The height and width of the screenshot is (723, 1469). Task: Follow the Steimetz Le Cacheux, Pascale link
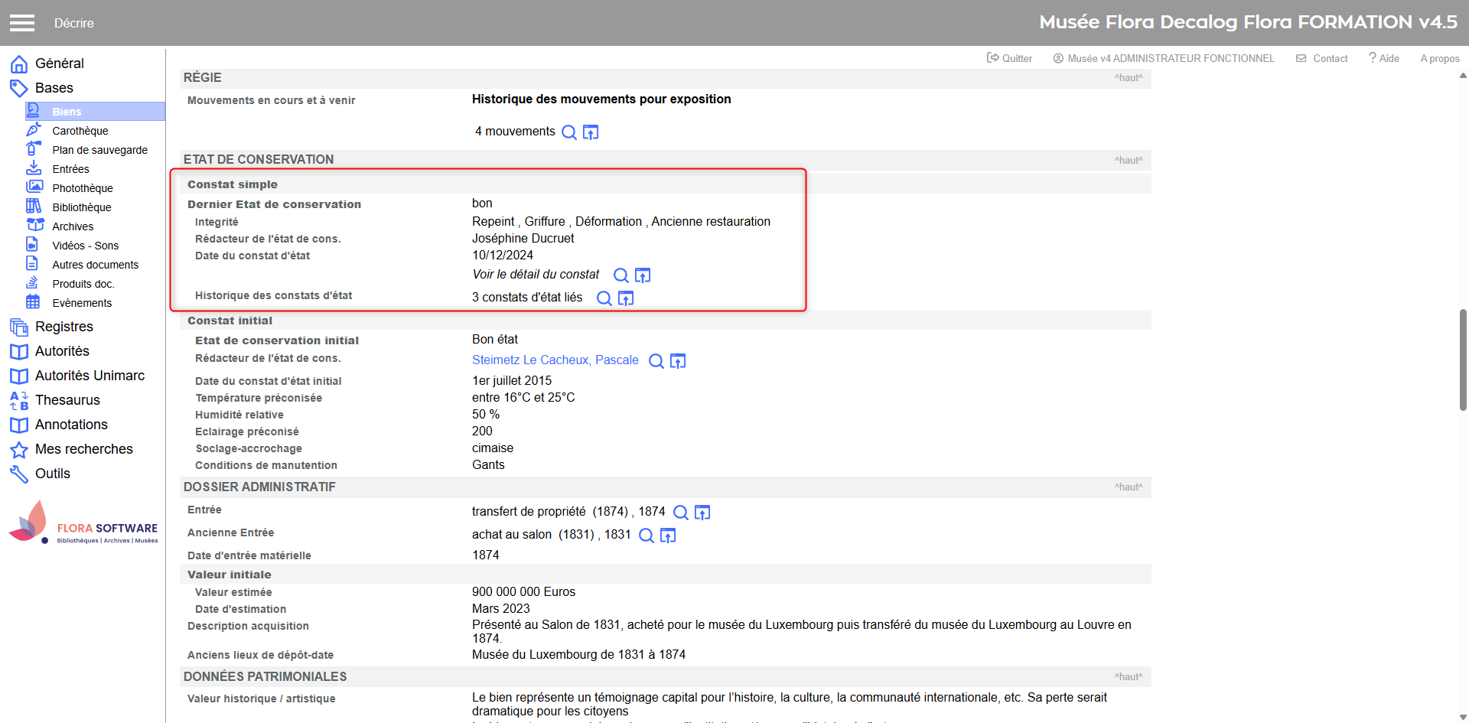555,360
